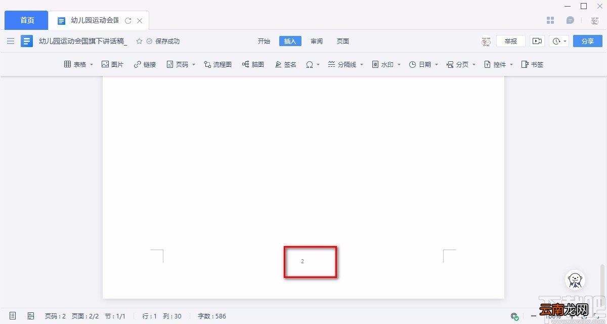The image size is (607, 324).
Task: Open the message chat bubble icon
Action: pos(570,20)
